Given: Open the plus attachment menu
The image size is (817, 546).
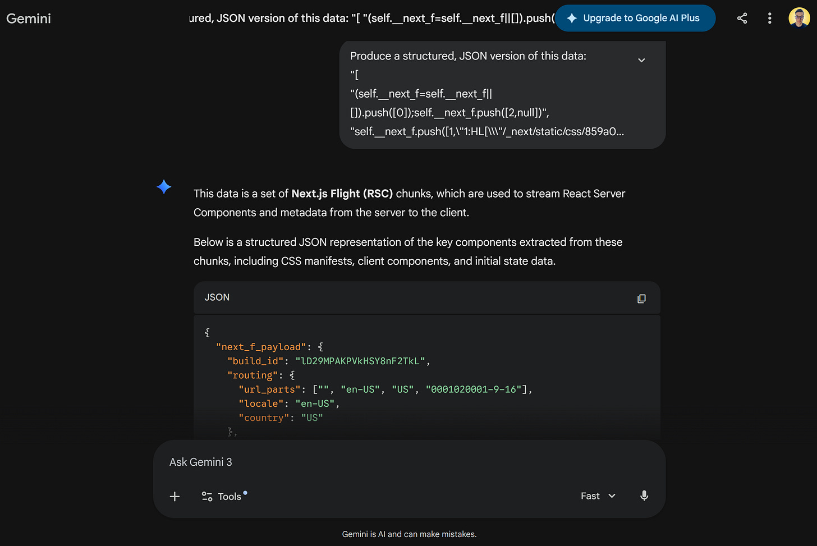Looking at the screenshot, I should (175, 496).
